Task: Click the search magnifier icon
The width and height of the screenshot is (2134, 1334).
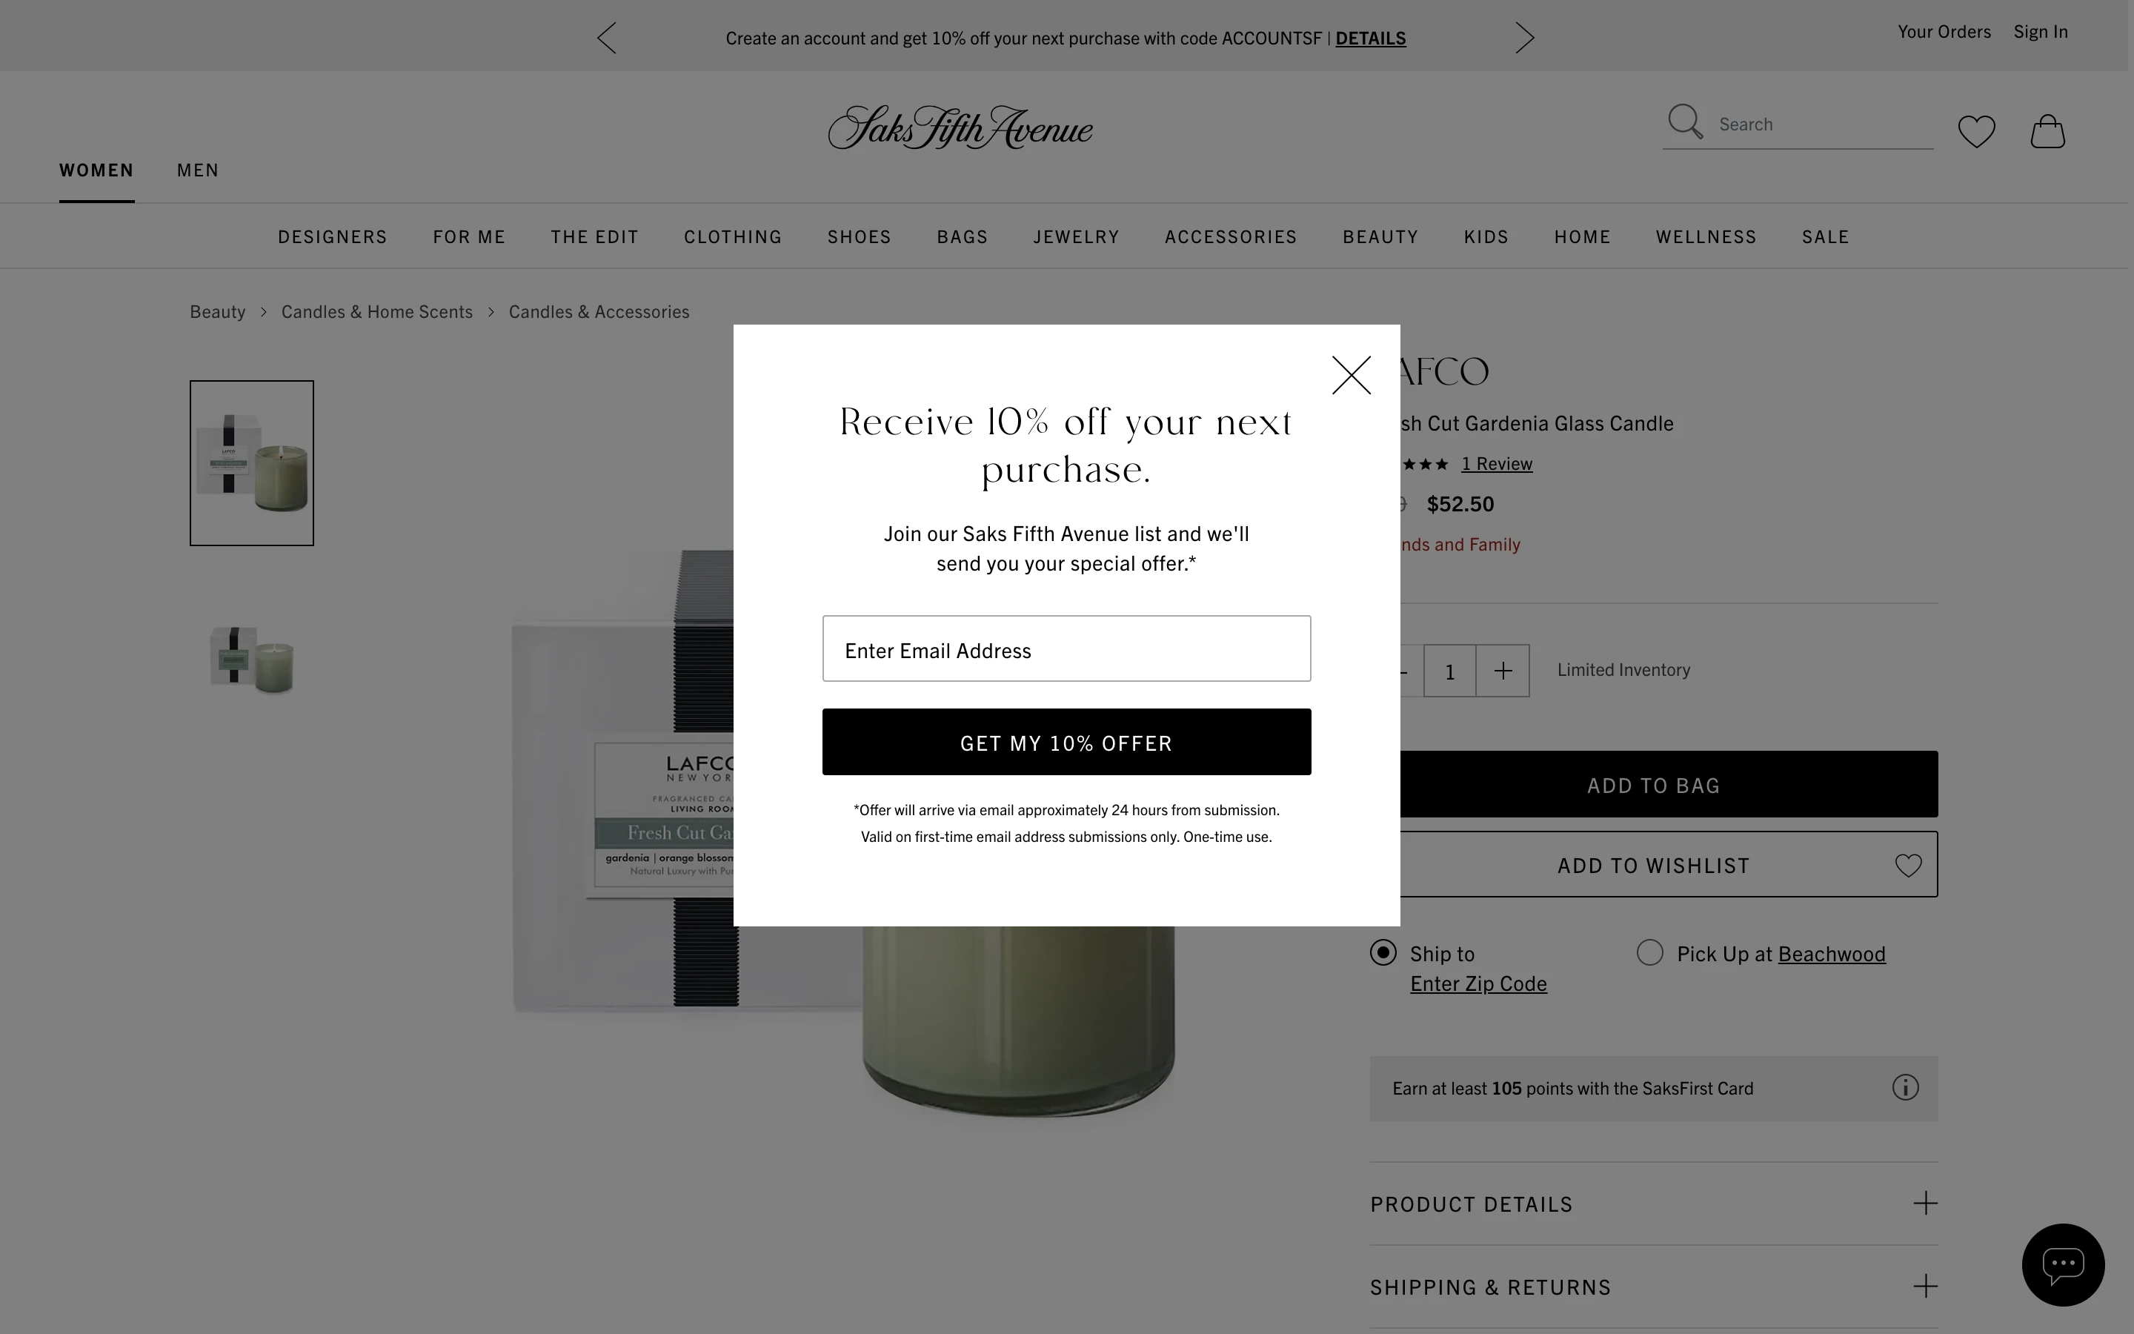Action: [x=1685, y=122]
